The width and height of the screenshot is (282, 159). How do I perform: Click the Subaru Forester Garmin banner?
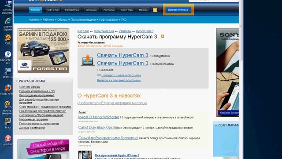[x=43, y=50]
